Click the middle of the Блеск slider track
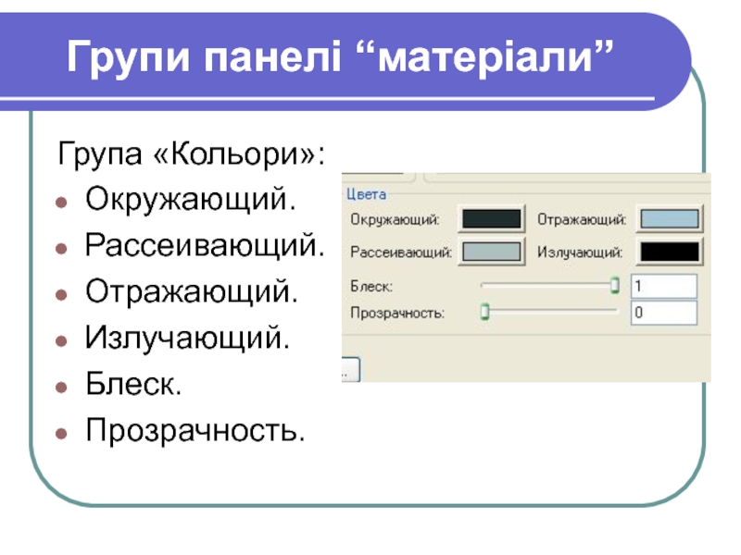The image size is (741, 555). (548, 286)
